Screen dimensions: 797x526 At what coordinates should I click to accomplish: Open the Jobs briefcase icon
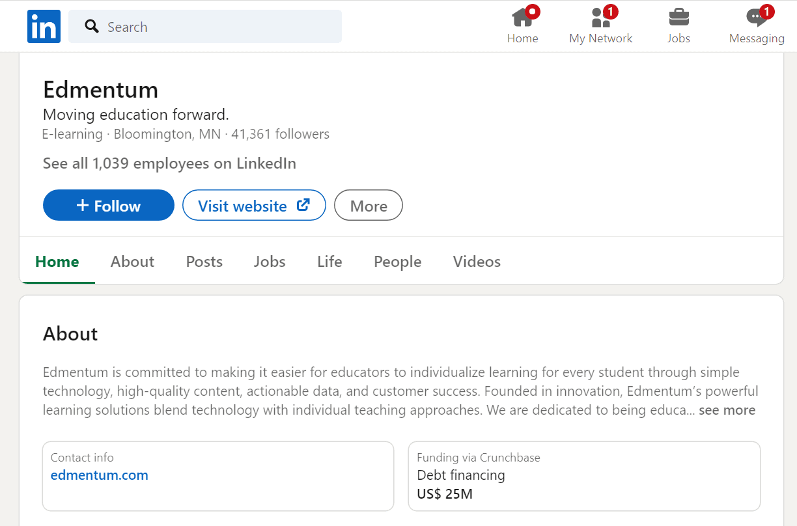click(678, 16)
